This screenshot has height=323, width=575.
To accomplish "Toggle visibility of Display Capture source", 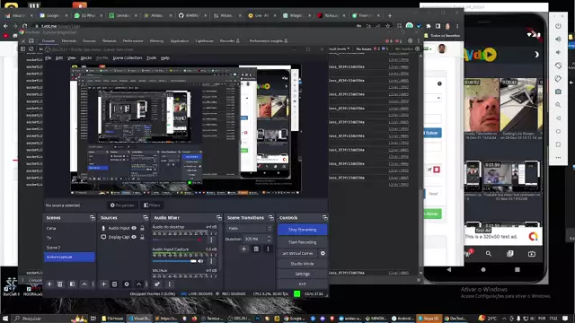I will tap(134, 237).
